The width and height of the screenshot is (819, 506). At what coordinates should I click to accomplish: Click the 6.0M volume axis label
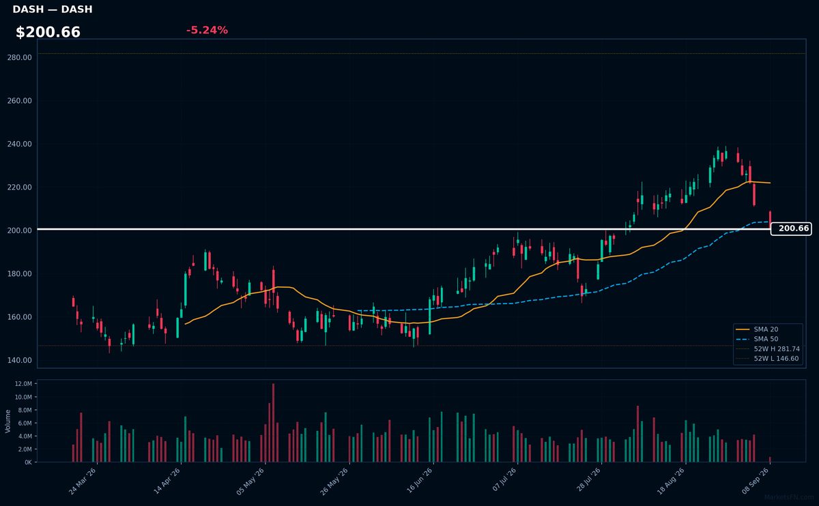[x=25, y=423]
